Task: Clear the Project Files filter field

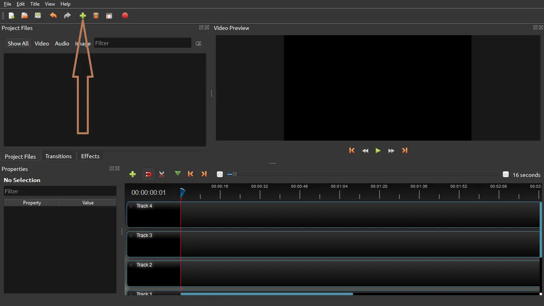Action: [198, 43]
